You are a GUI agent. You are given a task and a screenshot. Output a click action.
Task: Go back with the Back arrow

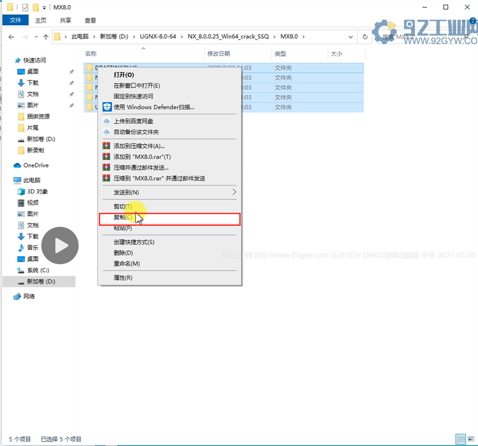12,37
